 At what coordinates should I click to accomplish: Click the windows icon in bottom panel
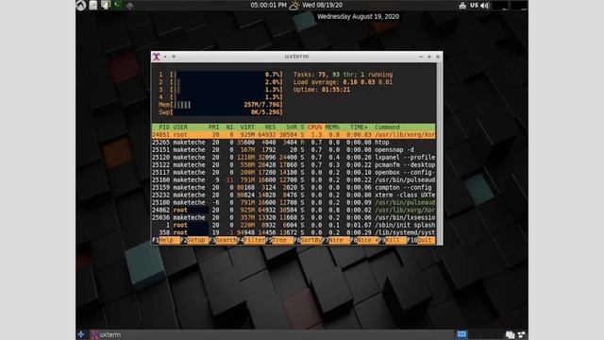pyautogui.click(x=510, y=334)
